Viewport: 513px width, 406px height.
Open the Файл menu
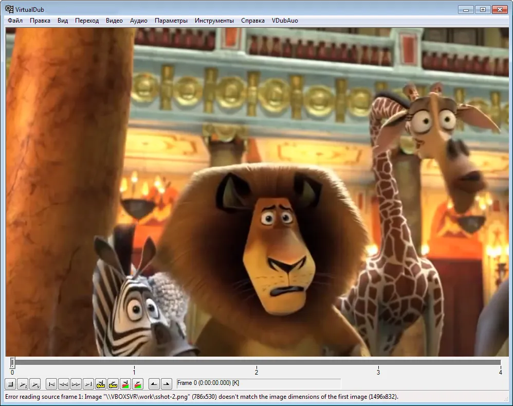coord(15,20)
